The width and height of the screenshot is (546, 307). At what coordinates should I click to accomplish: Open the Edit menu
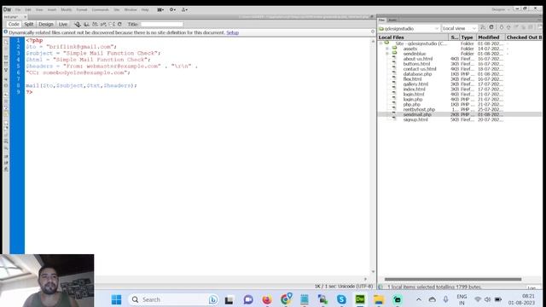point(28,9)
